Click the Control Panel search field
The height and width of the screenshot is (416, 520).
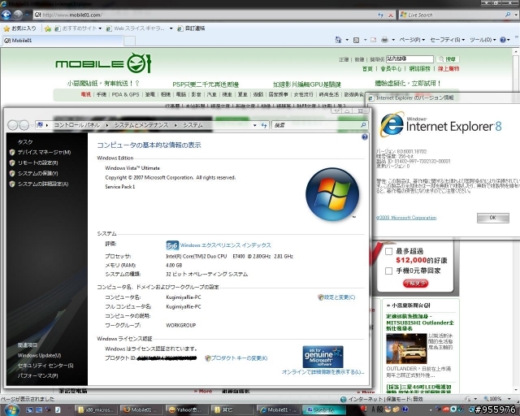(x=312, y=125)
